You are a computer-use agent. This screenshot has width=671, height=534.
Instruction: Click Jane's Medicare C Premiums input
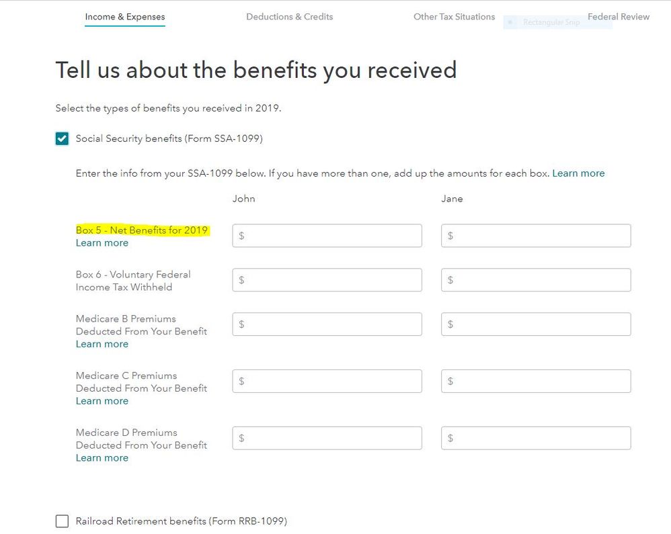[x=536, y=381]
